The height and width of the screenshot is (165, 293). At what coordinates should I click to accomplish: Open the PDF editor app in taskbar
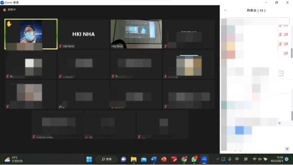pos(174,159)
